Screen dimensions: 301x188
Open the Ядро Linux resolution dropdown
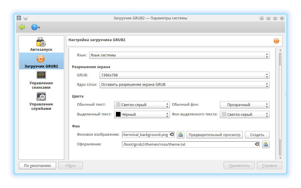[x=185, y=85]
